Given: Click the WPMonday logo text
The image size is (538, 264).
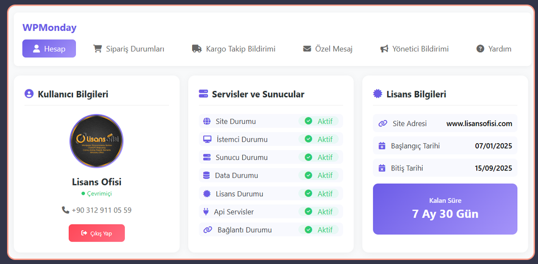Looking at the screenshot, I should pos(50,27).
